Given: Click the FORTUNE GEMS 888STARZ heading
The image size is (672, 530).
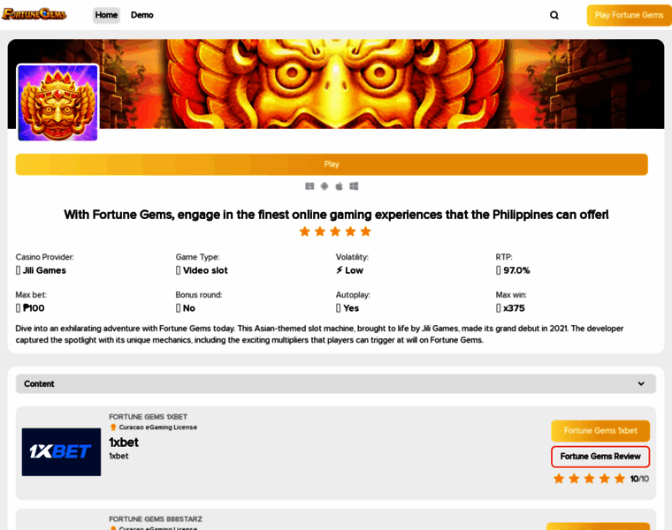Looking at the screenshot, I should [156, 519].
